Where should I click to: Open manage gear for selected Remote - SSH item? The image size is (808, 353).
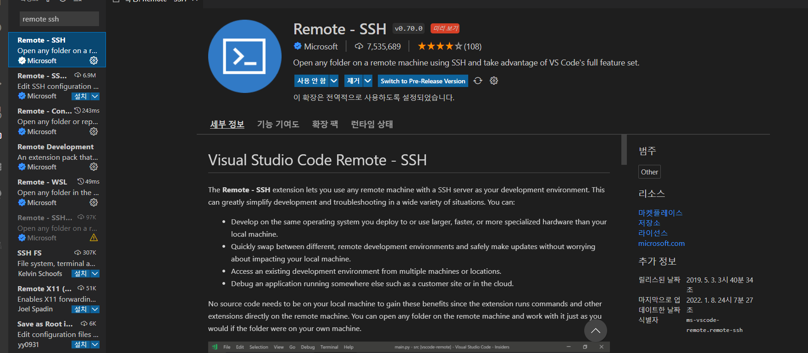(94, 60)
